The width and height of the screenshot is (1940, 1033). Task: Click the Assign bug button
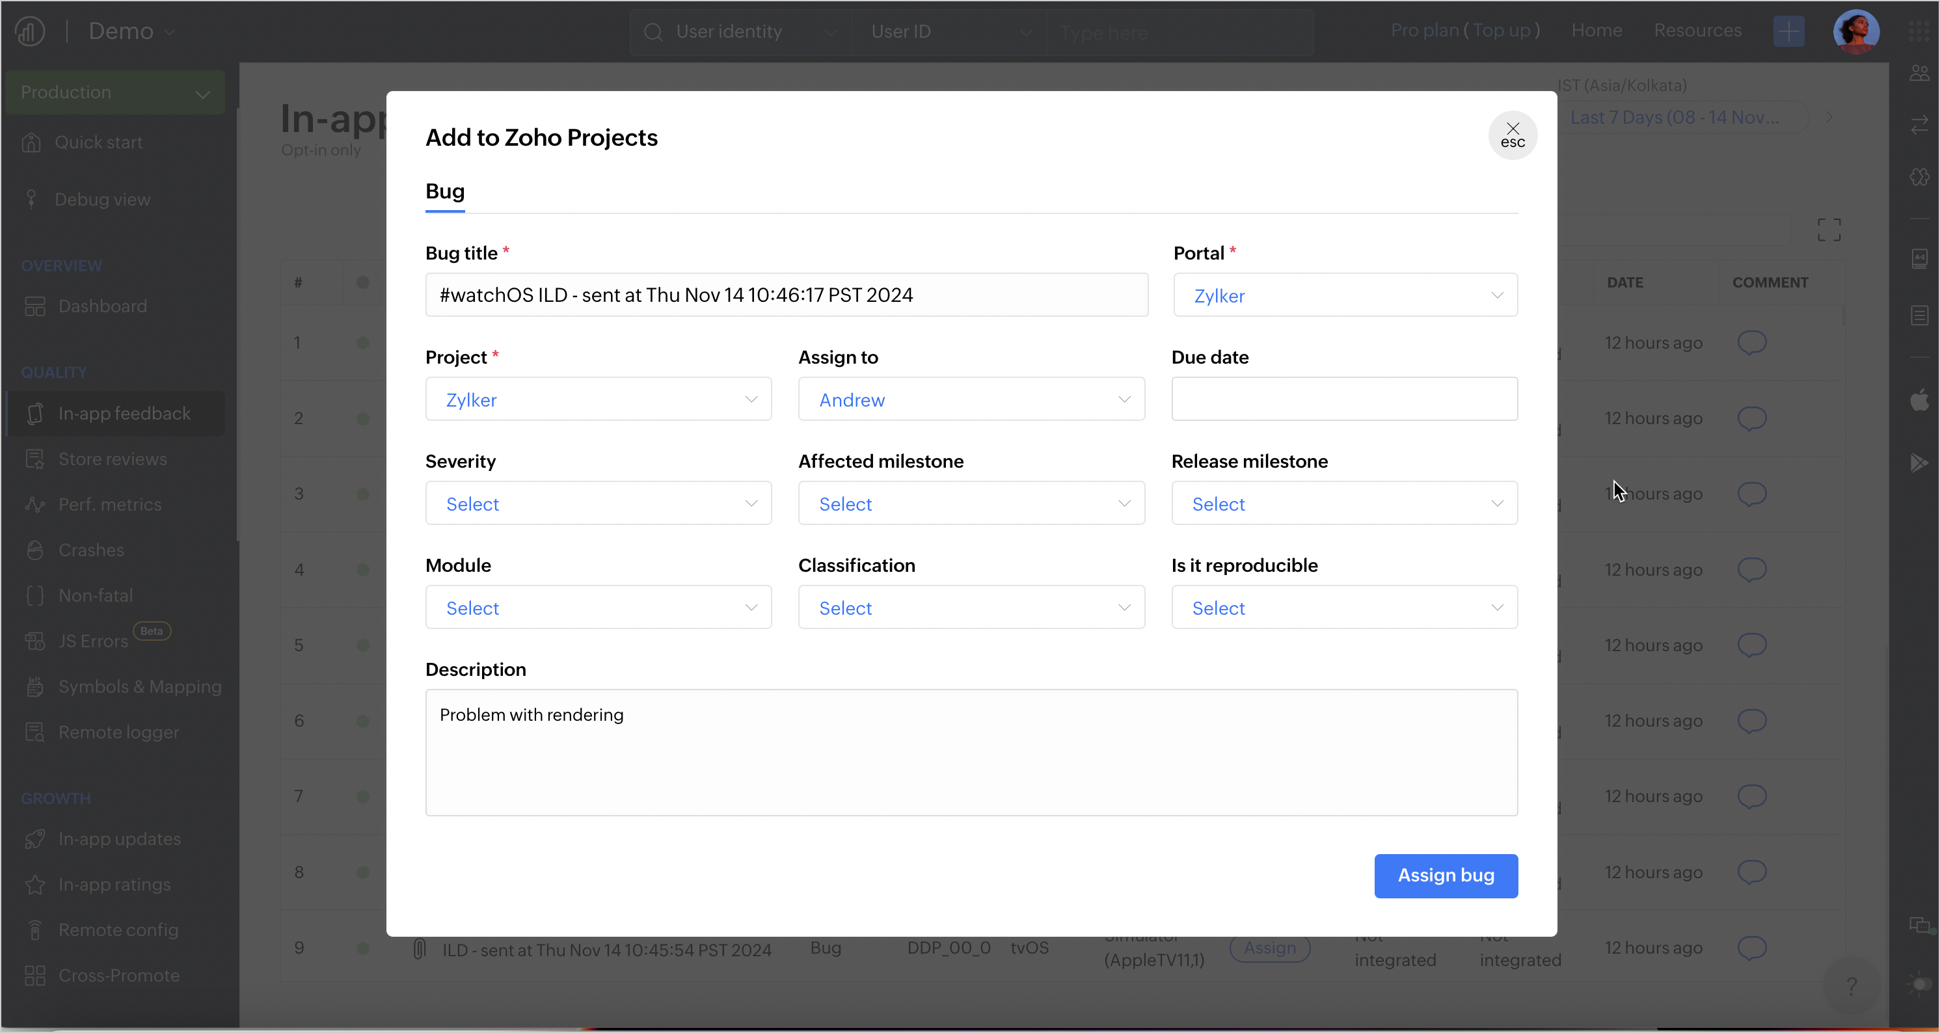pos(1445,876)
